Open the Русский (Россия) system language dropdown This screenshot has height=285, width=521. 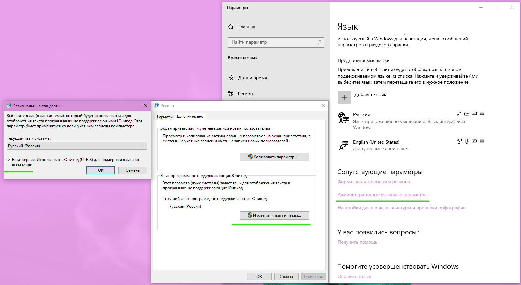pos(77,146)
